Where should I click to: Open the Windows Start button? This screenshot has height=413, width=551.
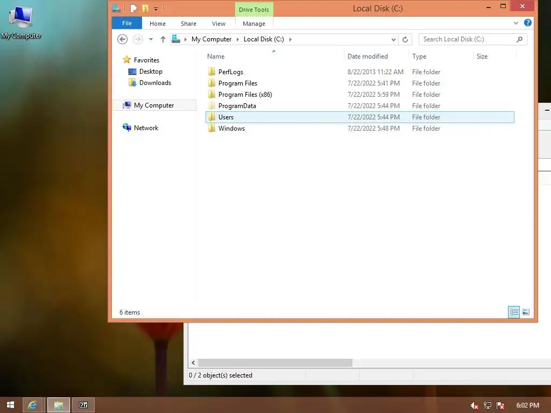click(10, 405)
